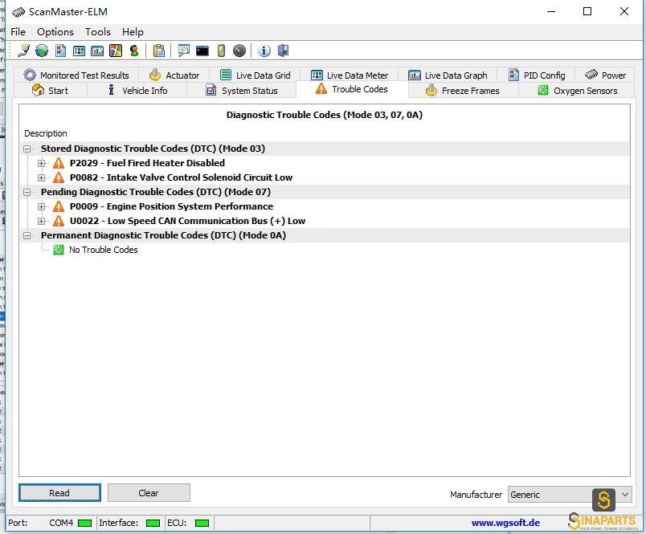Screen dimensions: 646x534
Task: Open the File menu
Action: (x=18, y=31)
